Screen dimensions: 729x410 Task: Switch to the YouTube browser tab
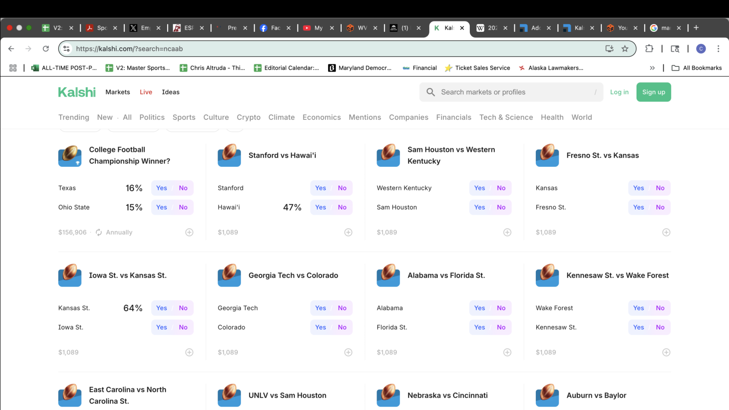tap(318, 28)
